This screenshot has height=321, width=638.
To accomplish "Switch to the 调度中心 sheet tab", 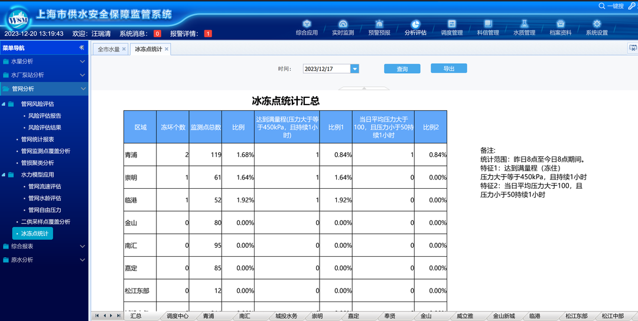I will coord(177,316).
